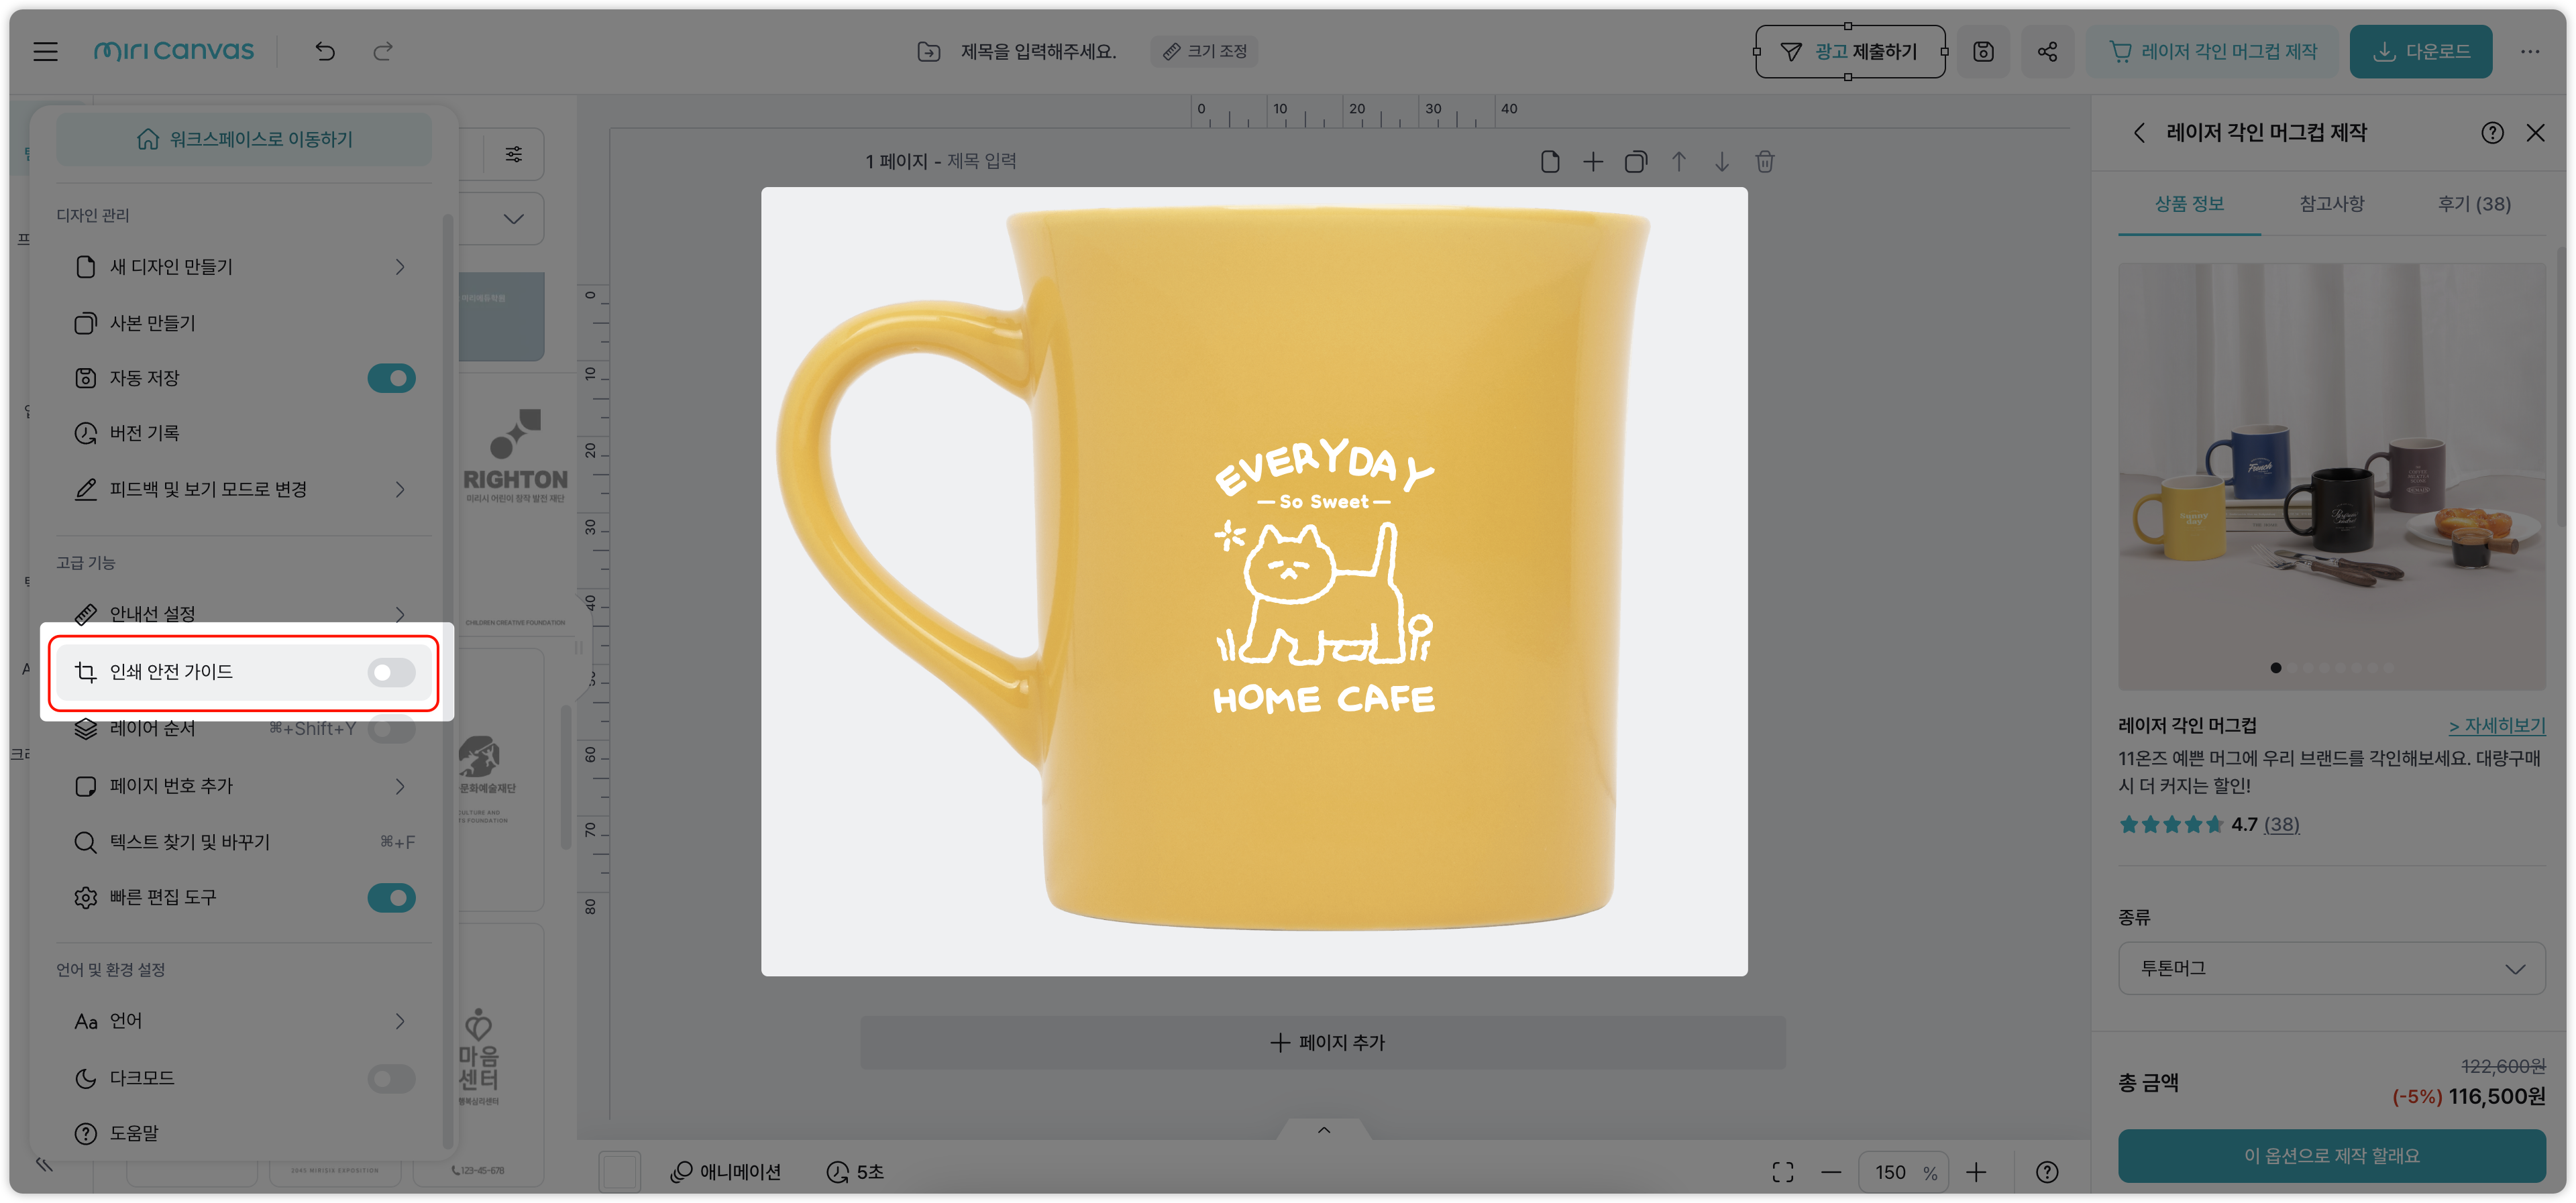Click the save icon next to 광고 제출하기
Screen dimensions: 2576x1203
coord(1983,51)
